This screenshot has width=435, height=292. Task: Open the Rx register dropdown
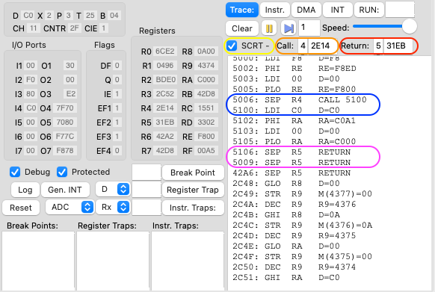[x=113, y=207]
